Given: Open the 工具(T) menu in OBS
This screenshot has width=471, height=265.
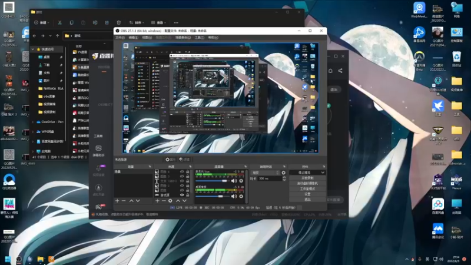Looking at the screenshot, I should (x=200, y=38).
